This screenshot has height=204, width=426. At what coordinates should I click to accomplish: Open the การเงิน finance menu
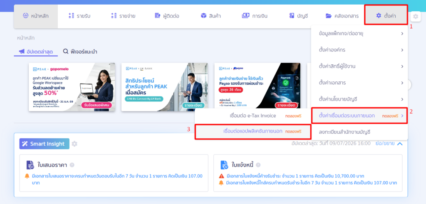255,16
